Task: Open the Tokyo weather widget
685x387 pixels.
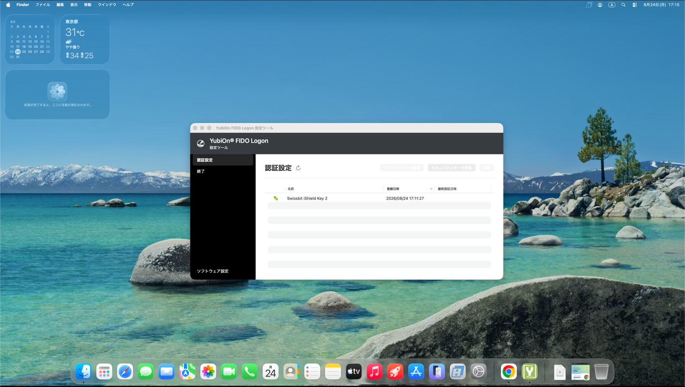Action: point(85,40)
